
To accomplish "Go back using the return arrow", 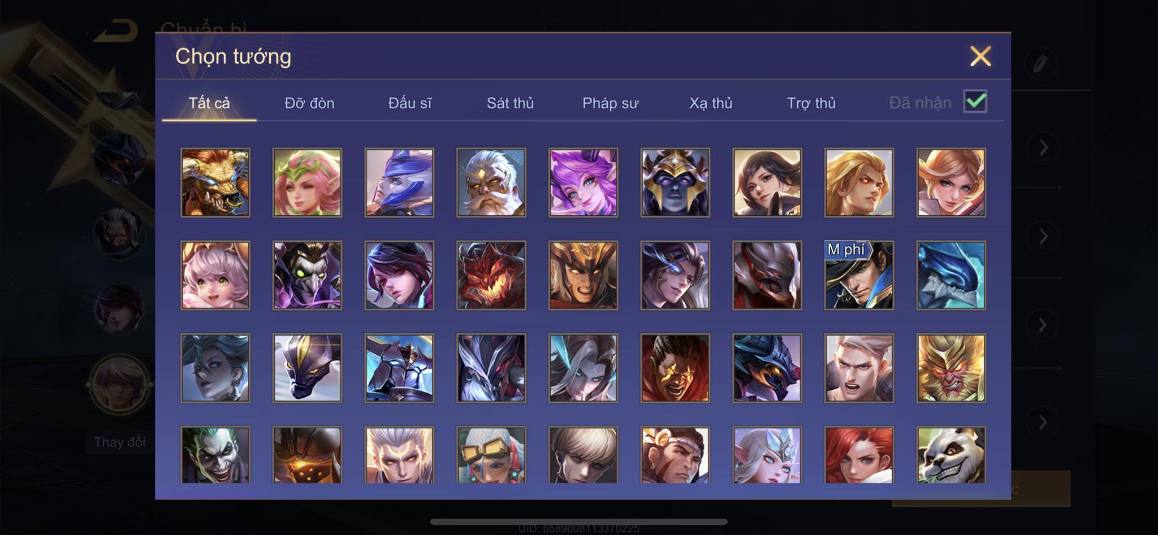I will (116, 31).
